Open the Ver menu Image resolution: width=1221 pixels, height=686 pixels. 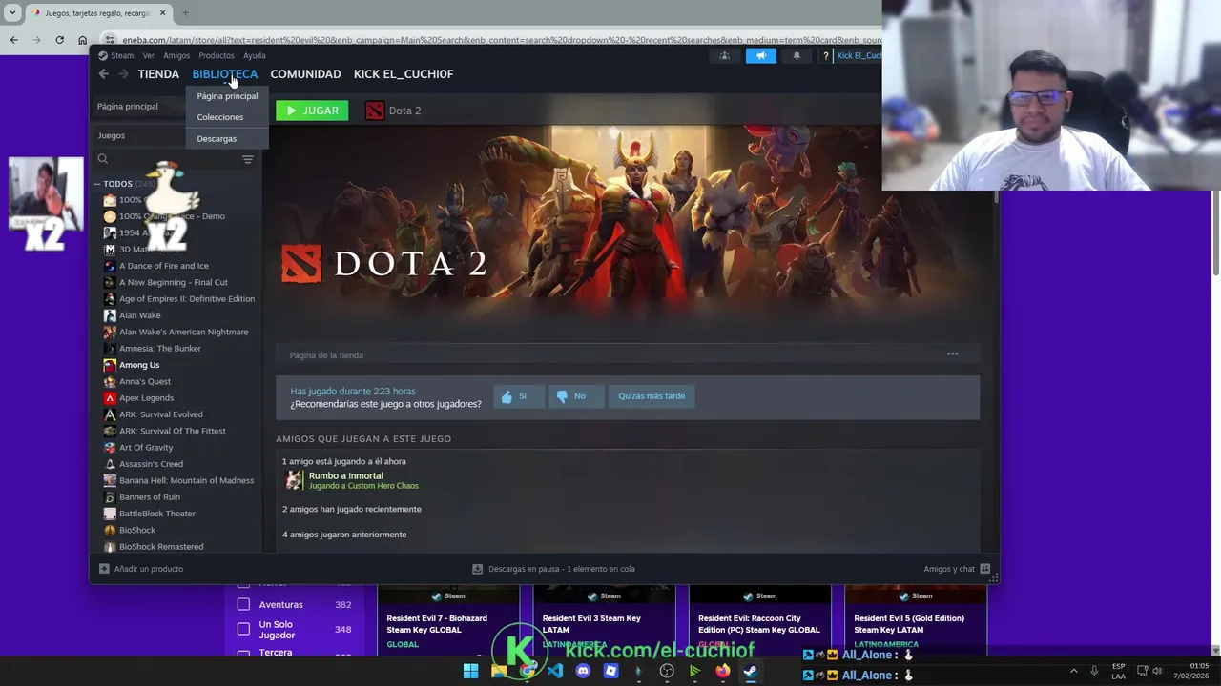click(x=148, y=55)
